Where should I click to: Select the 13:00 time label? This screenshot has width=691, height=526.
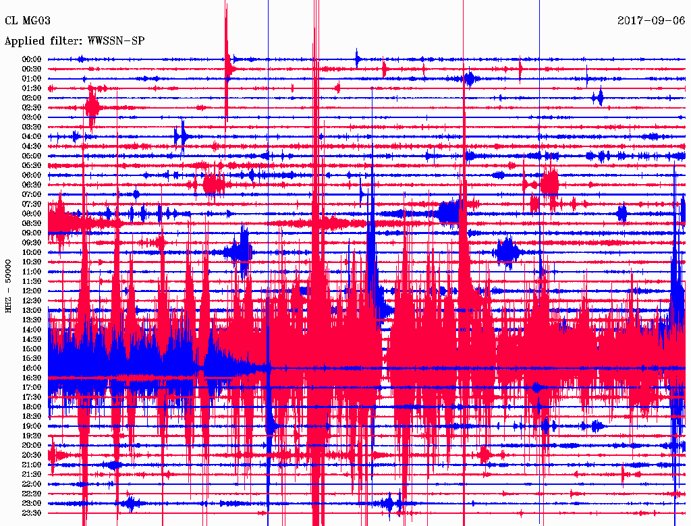[x=32, y=310]
